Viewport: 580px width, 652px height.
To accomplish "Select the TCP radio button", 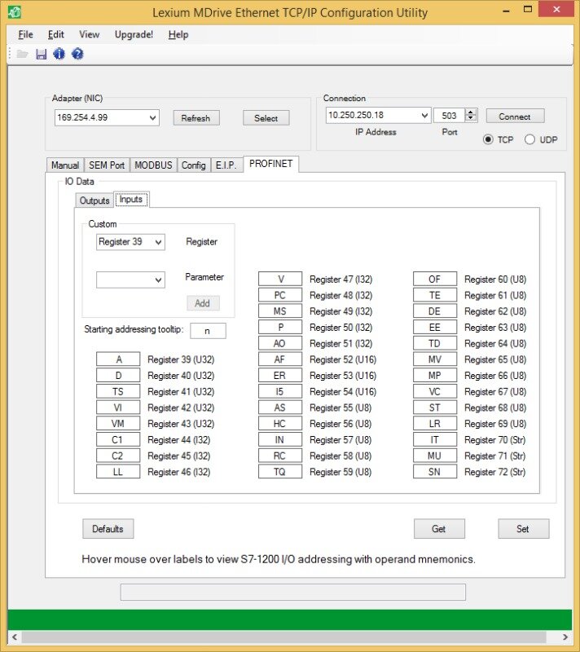I will 488,139.
